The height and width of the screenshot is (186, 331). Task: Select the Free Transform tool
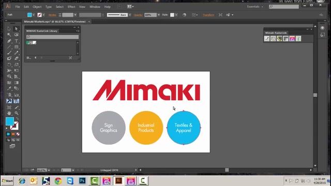pyautogui.click(x=16, y=71)
